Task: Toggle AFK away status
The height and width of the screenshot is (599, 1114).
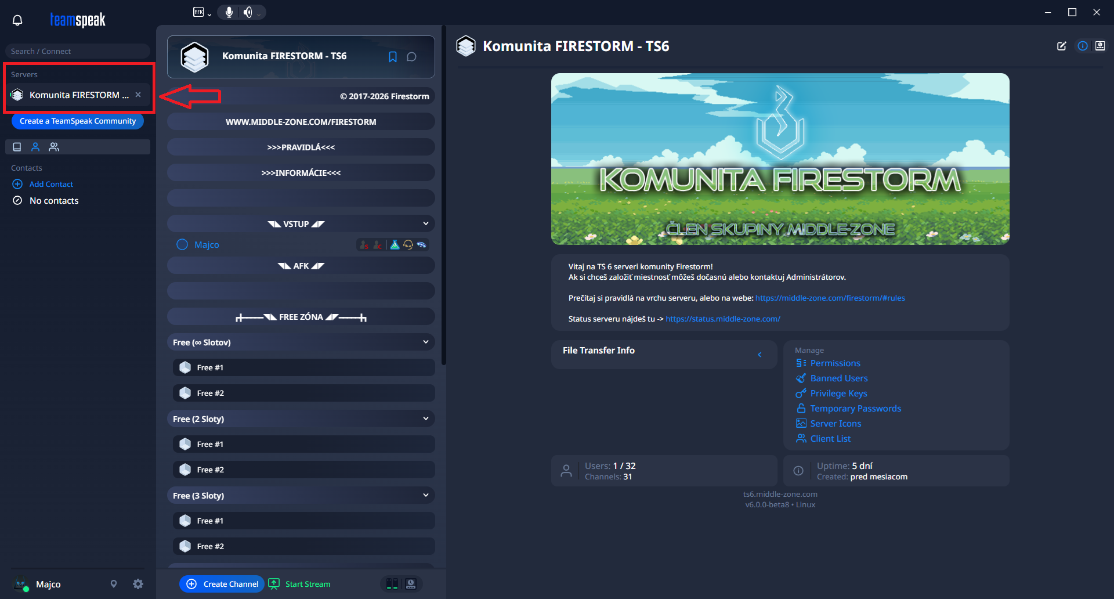Action: point(198,12)
